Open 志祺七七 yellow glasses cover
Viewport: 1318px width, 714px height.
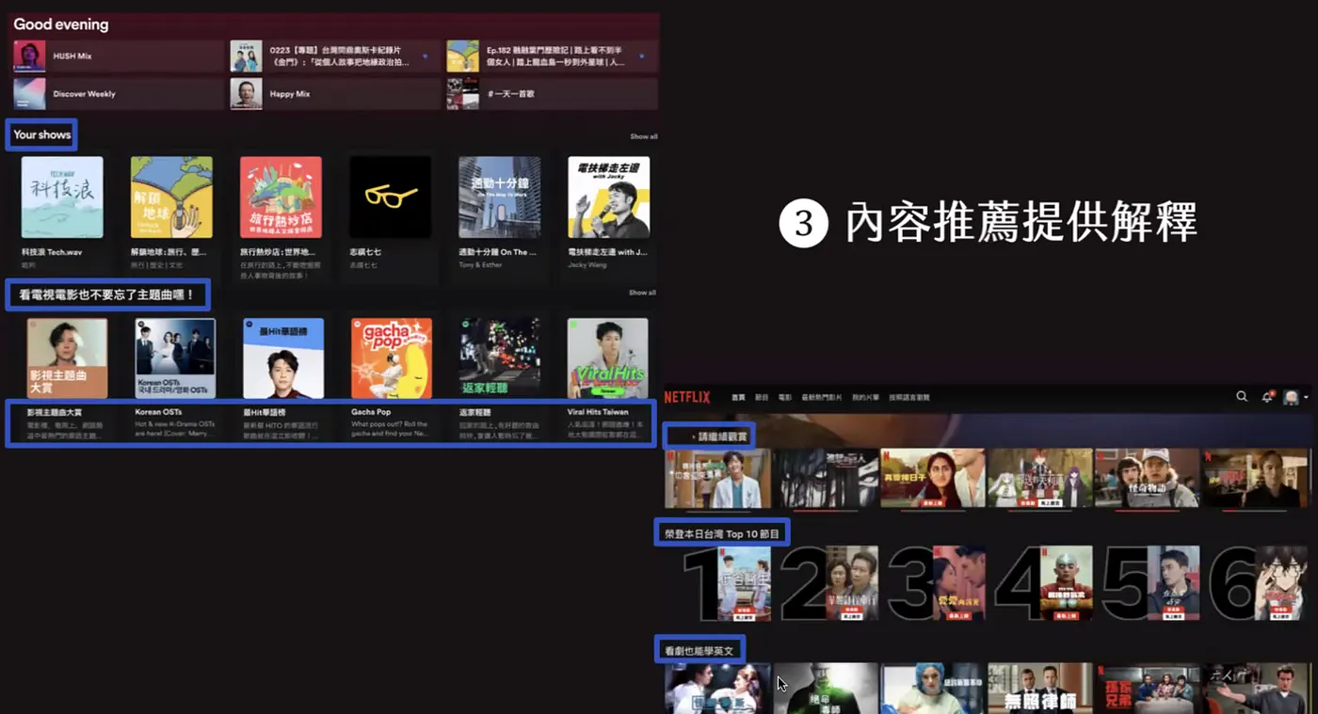(x=390, y=198)
